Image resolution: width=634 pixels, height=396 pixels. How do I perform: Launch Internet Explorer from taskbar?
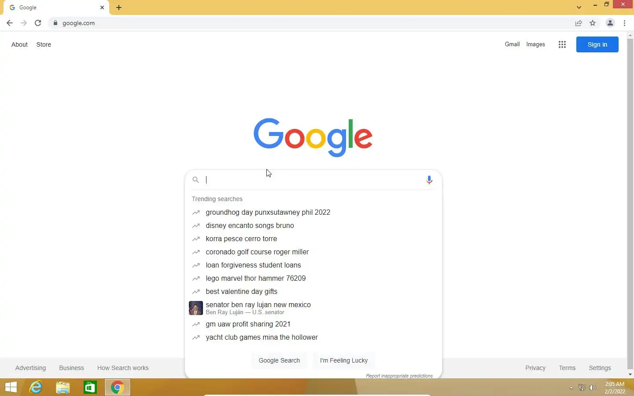[x=36, y=387]
